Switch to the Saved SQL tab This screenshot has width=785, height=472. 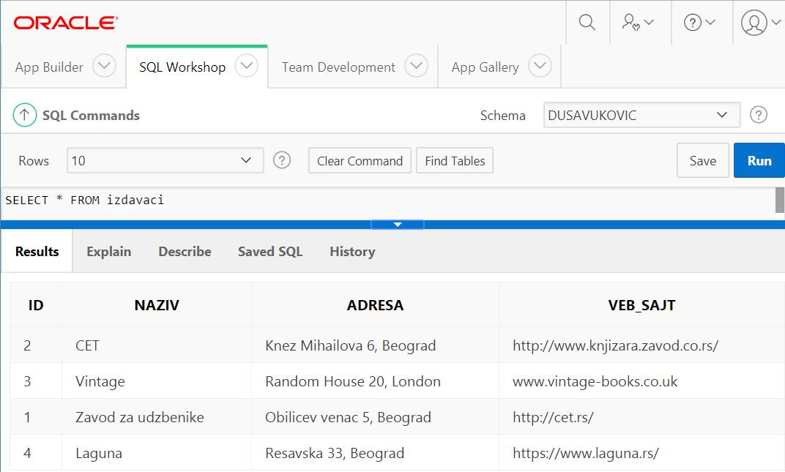point(269,251)
